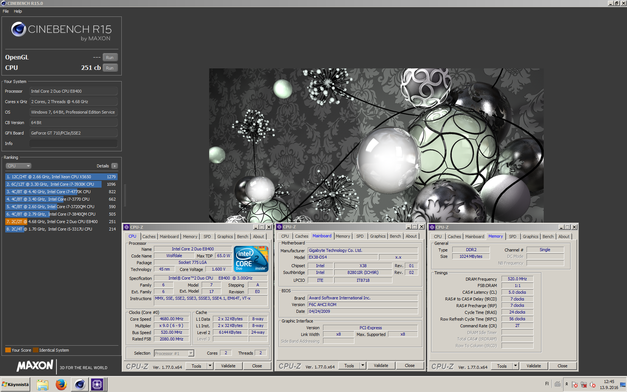Open the Help menu
This screenshot has height=392, width=627.
(x=18, y=11)
